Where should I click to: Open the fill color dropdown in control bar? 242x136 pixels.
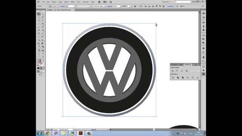pyautogui.click(x=52, y=6)
